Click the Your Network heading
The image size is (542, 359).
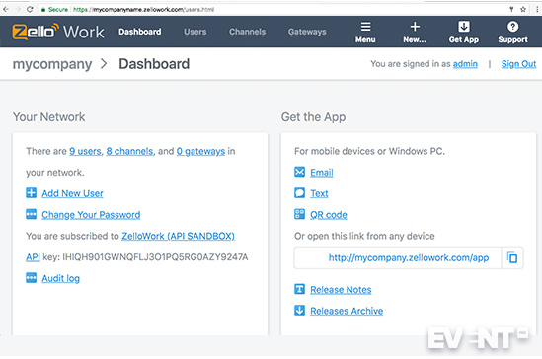[48, 117]
